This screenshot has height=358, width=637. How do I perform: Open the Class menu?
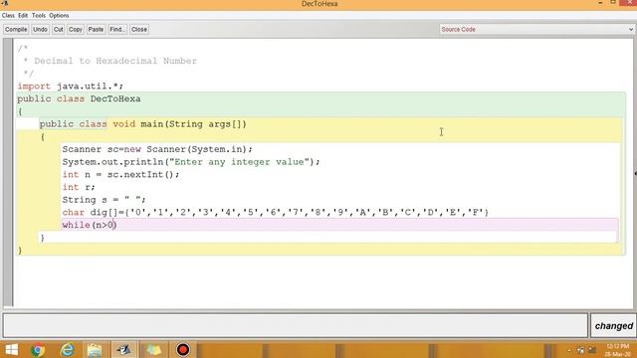(x=8, y=16)
